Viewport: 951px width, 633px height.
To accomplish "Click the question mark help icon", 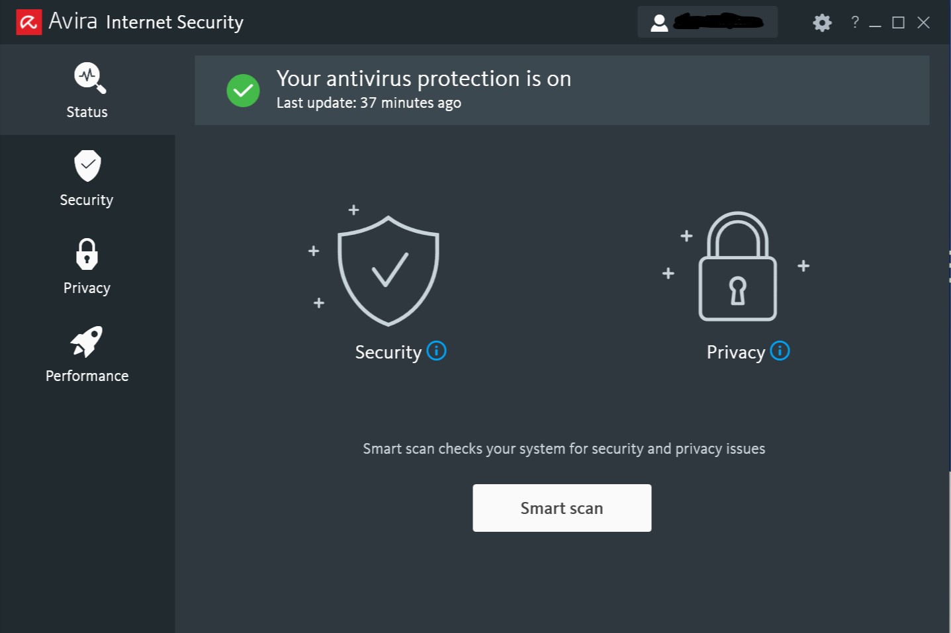I will coord(855,22).
